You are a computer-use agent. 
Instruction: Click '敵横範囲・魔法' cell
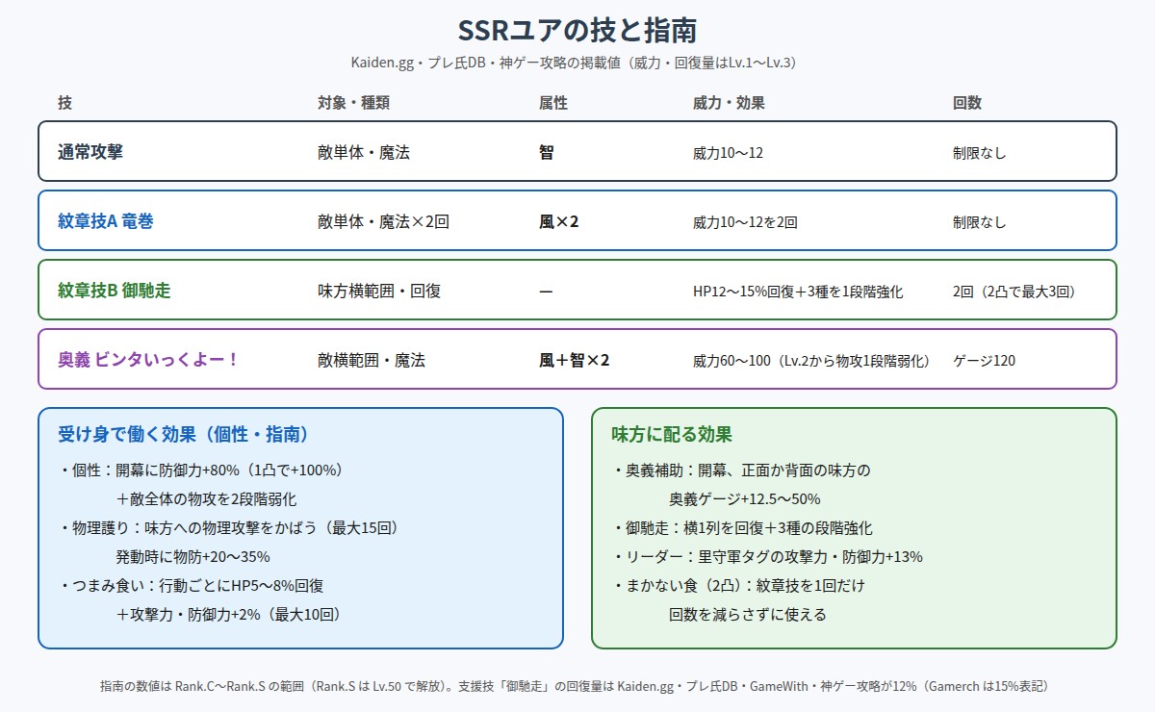[x=372, y=360]
